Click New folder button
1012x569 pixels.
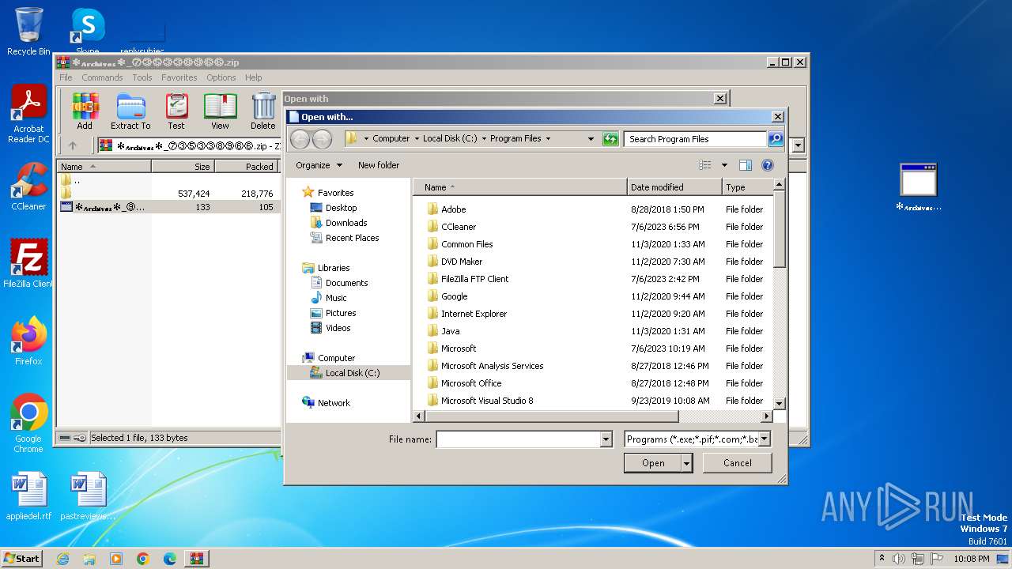379,165
